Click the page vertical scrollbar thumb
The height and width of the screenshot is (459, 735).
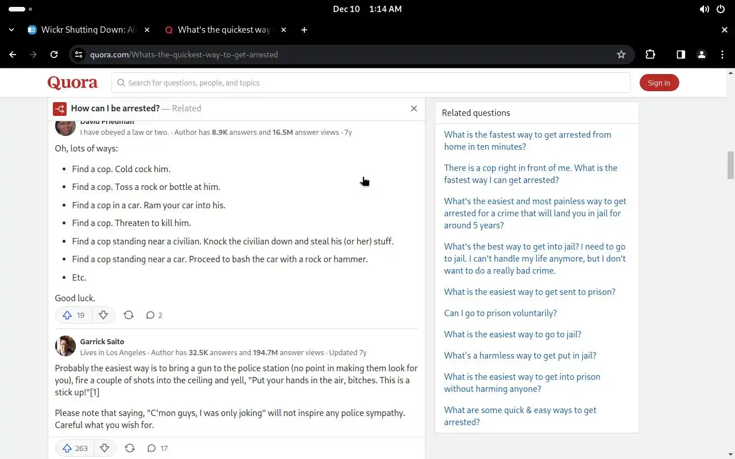(730, 165)
